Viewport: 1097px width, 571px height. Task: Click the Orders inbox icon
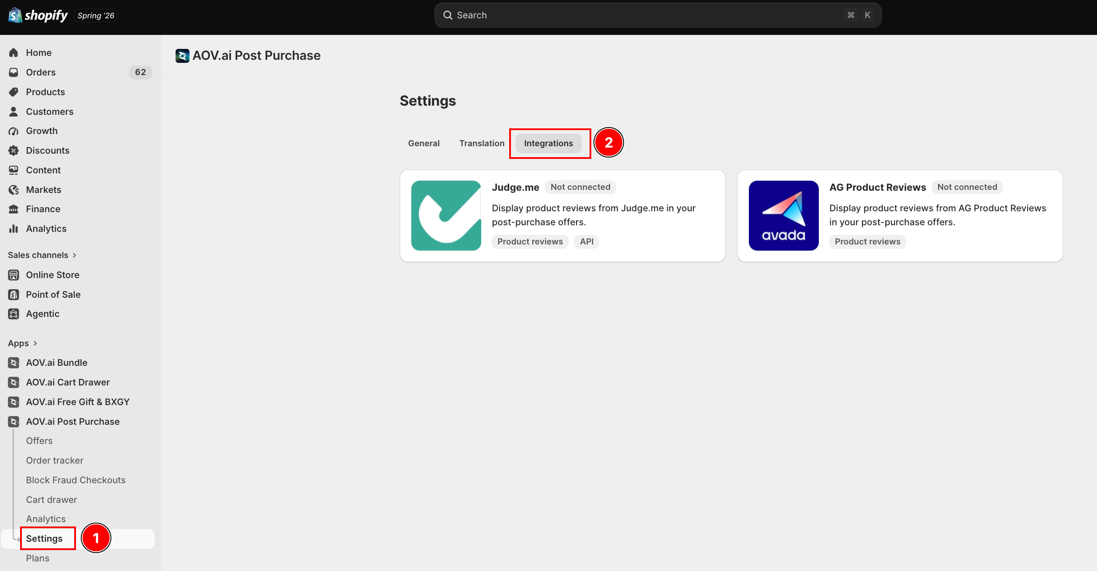[x=14, y=72]
